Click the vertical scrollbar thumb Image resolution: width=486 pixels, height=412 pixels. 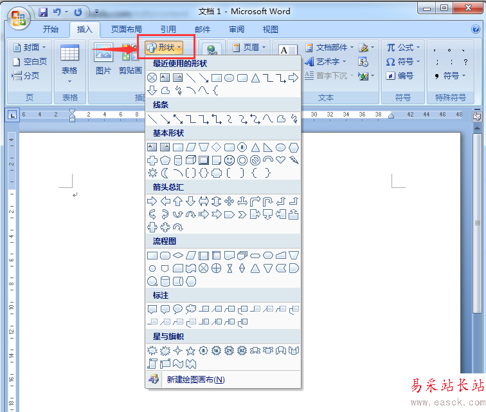(478, 223)
